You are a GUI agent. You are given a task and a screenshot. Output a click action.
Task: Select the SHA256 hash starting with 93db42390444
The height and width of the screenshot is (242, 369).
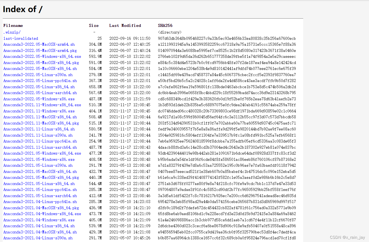[x=227, y=153]
